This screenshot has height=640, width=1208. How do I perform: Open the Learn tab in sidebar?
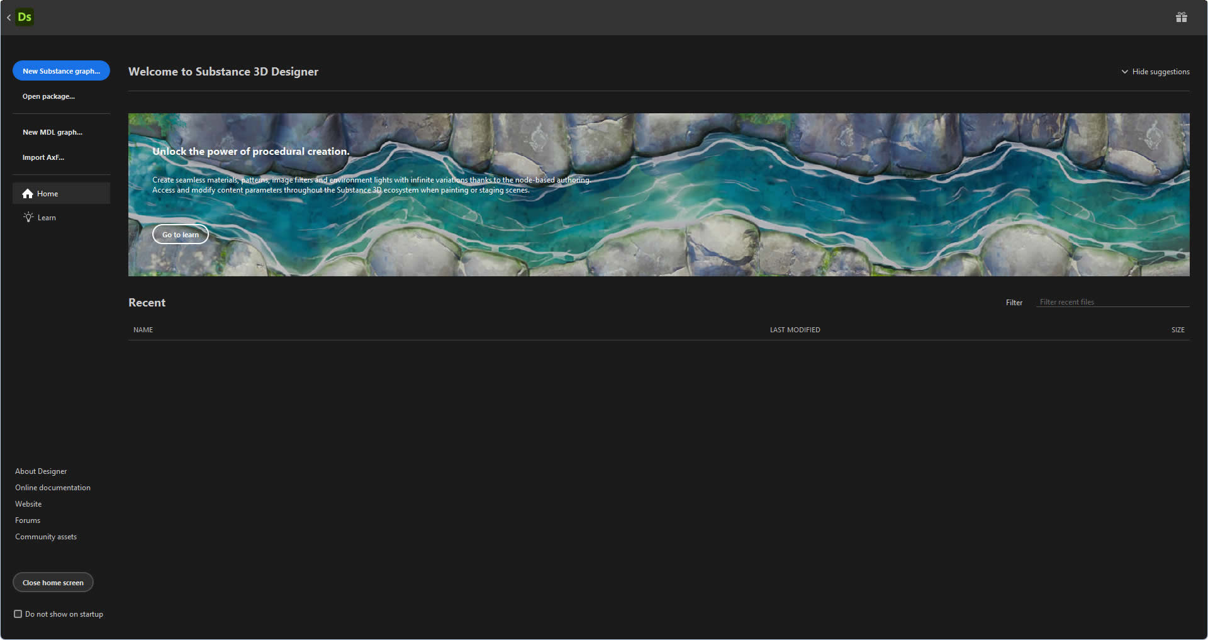pyautogui.click(x=61, y=217)
